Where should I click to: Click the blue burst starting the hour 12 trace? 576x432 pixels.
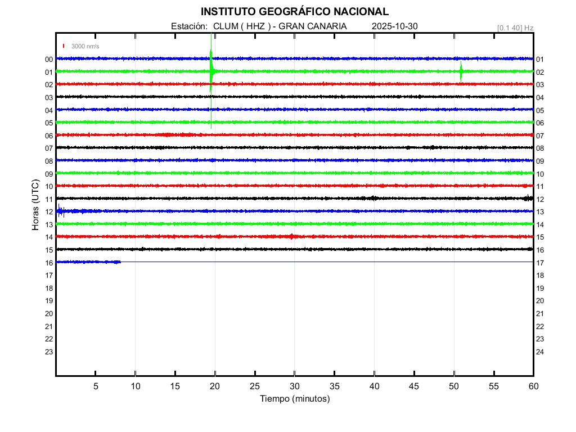(61, 211)
